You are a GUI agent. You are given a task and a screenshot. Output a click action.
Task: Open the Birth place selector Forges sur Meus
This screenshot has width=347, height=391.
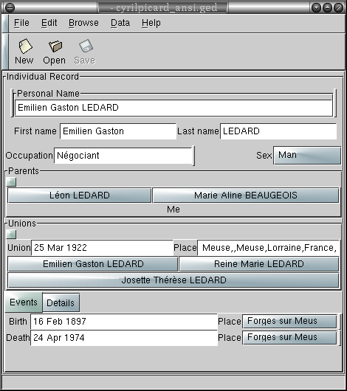click(289, 321)
